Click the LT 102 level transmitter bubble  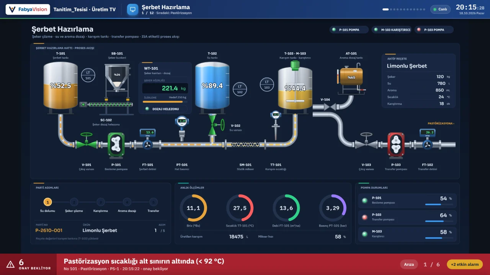[240, 89]
